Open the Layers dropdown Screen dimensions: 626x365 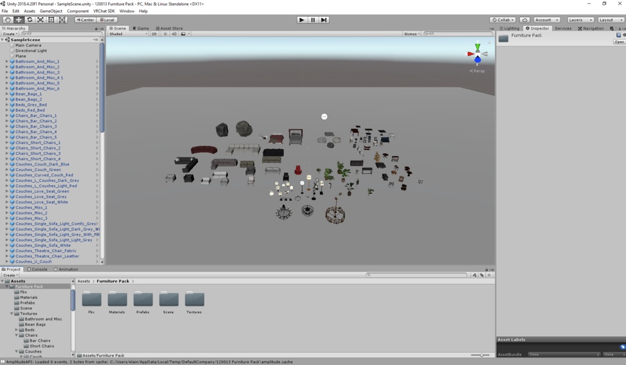coord(580,20)
